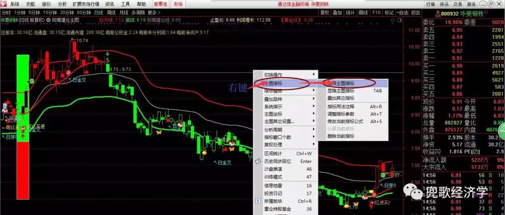
Task: Click the R icon beside 所属板块
Action: 258,201
